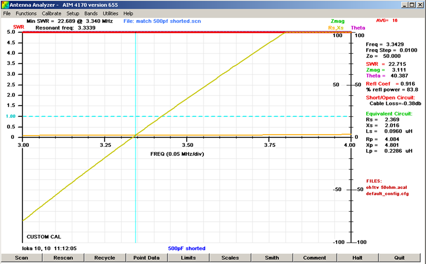Click the Quit button
The height and width of the screenshot is (264, 426).
click(399, 258)
